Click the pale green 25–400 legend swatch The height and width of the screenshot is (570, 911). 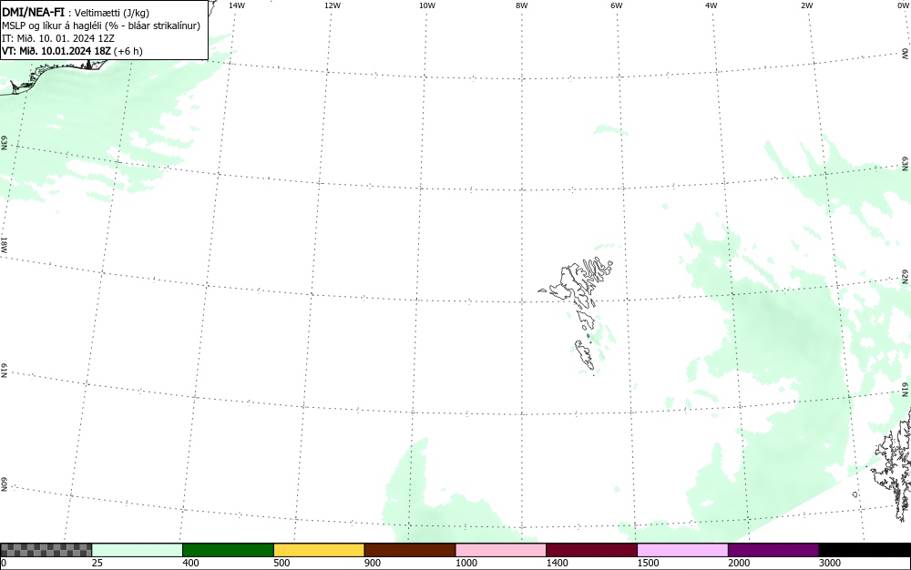[138, 550]
